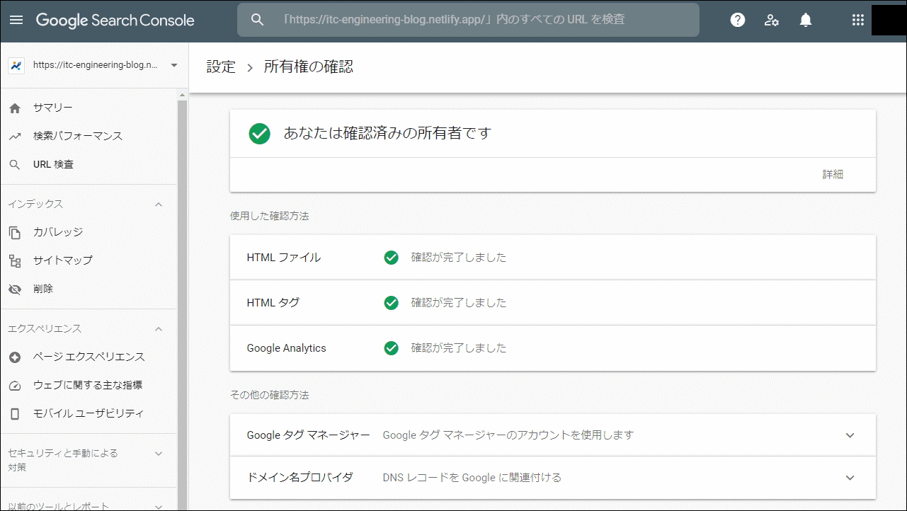Click 設定 in the breadcrumb
The height and width of the screenshot is (511, 907).
(221, 67)
